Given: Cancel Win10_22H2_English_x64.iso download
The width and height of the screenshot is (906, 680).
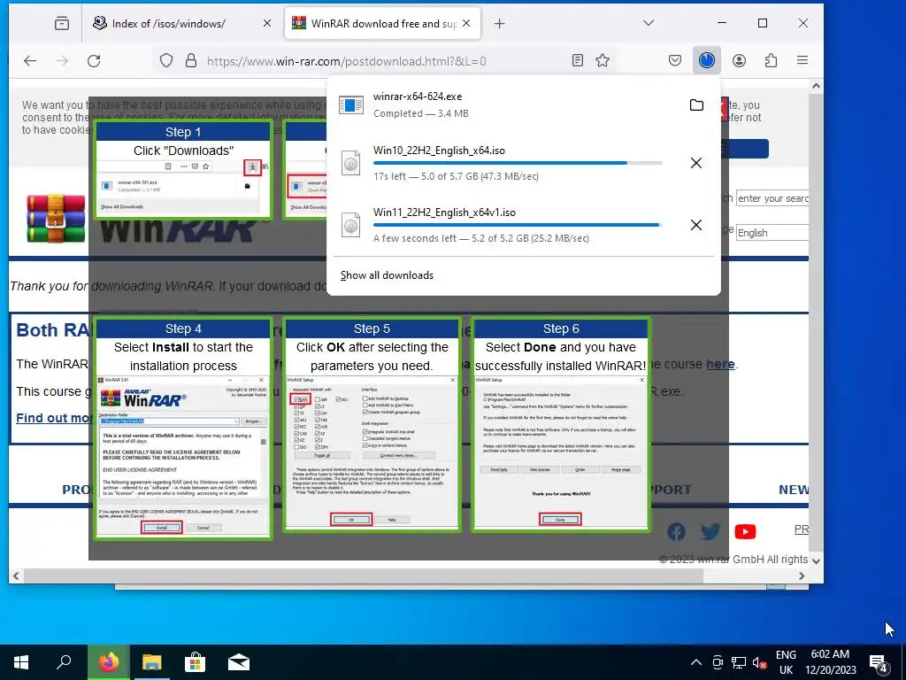Looking at the screenshot, I should pos(696,163).
